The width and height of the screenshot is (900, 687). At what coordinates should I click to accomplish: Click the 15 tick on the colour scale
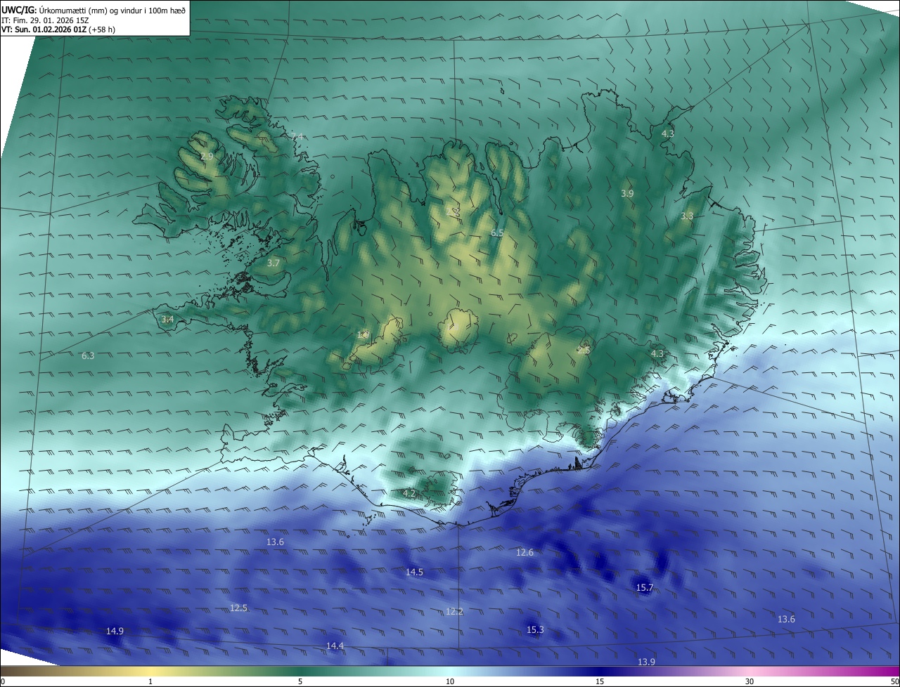(x=600, y=681)
